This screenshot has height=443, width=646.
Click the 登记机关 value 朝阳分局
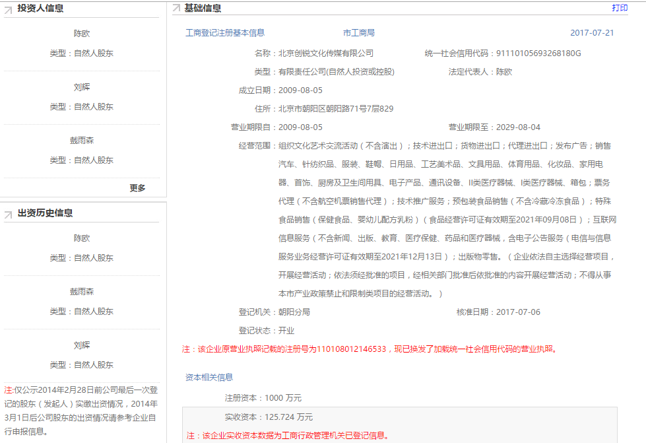pos(294,312)
